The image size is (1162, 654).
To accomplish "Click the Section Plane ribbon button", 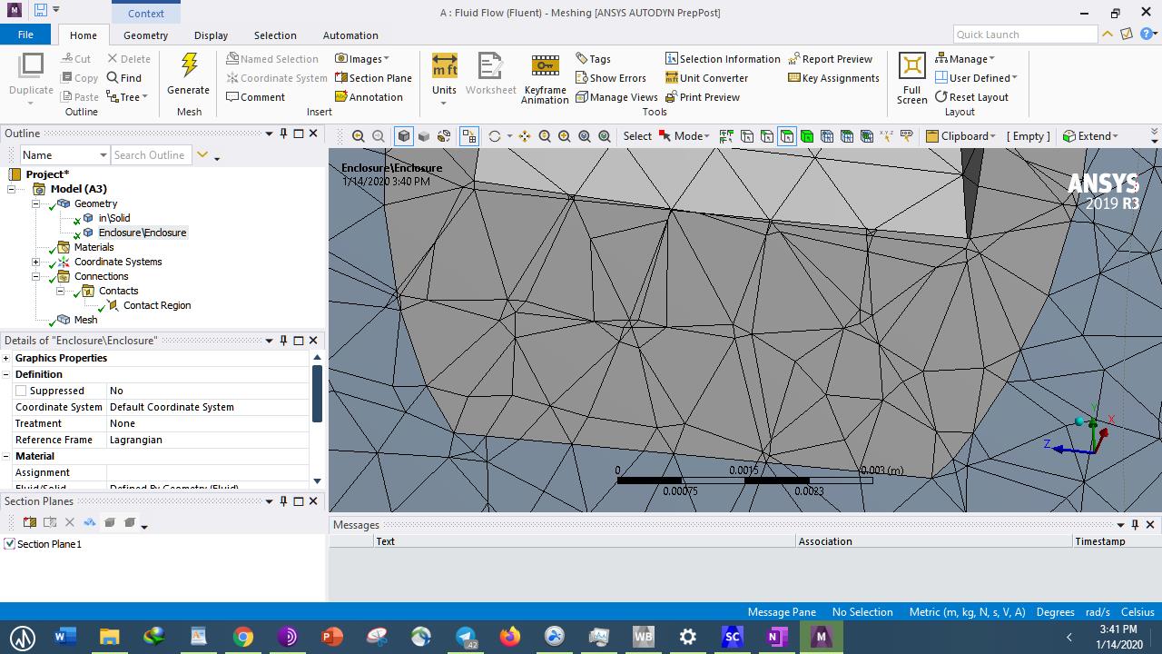I will pos(373,78).
